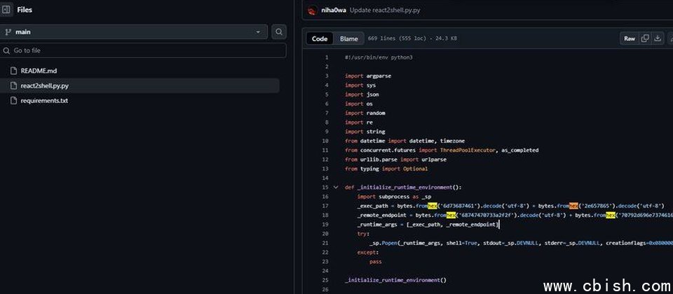Switch to the Code tab
The height and width of the screenshot is (294, 673).
320,38
